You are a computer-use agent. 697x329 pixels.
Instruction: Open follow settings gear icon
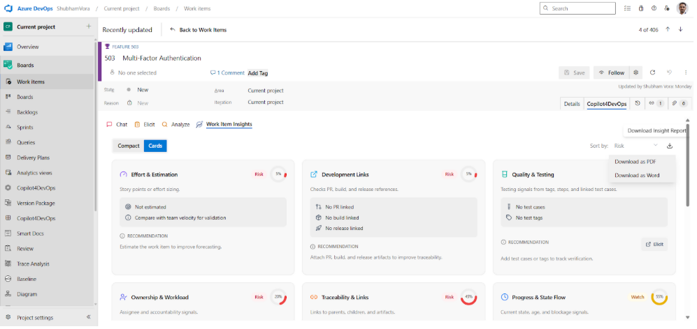tap(636, 72)
